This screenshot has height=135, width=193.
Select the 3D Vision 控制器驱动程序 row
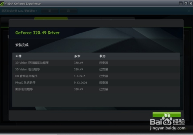32,63
